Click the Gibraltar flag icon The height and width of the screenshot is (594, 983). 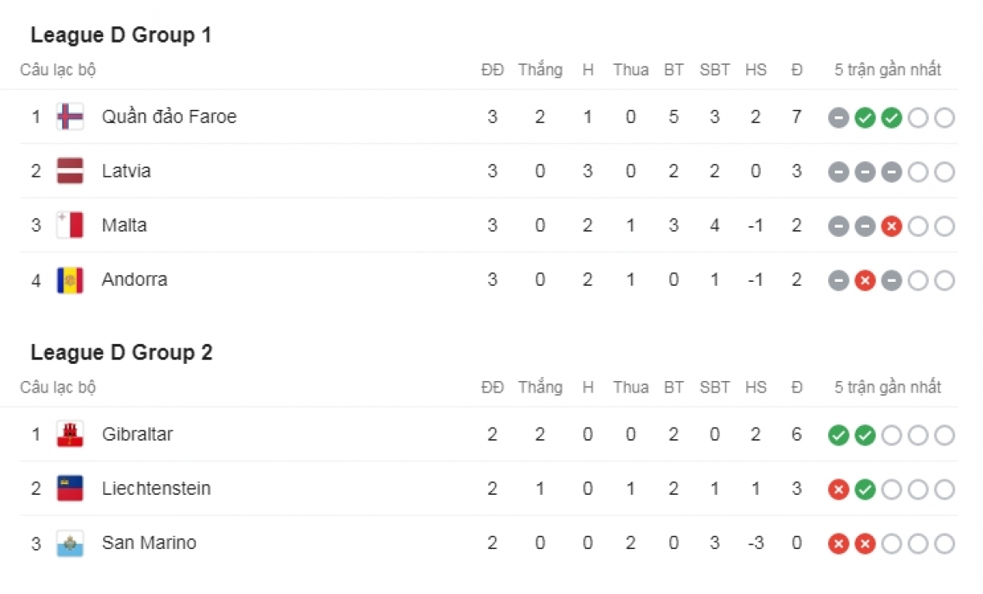[70, 434]
